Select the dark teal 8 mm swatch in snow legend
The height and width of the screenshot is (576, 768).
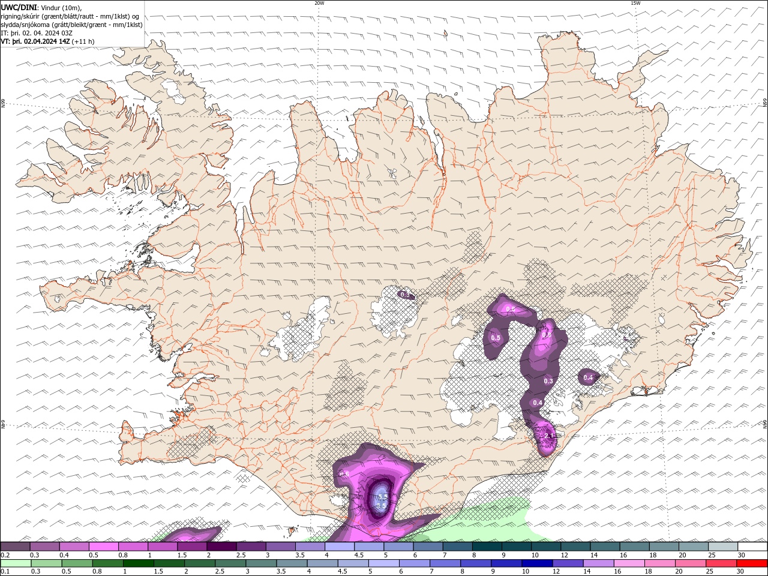[486, 546]
